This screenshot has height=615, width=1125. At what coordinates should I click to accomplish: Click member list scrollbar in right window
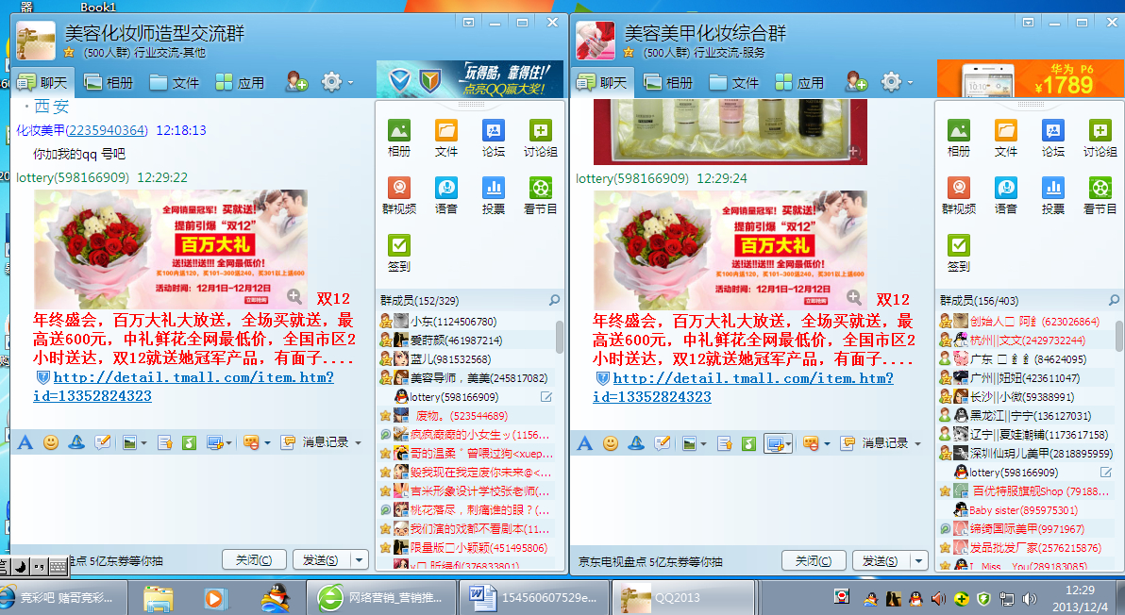(x=1119, y=335)
